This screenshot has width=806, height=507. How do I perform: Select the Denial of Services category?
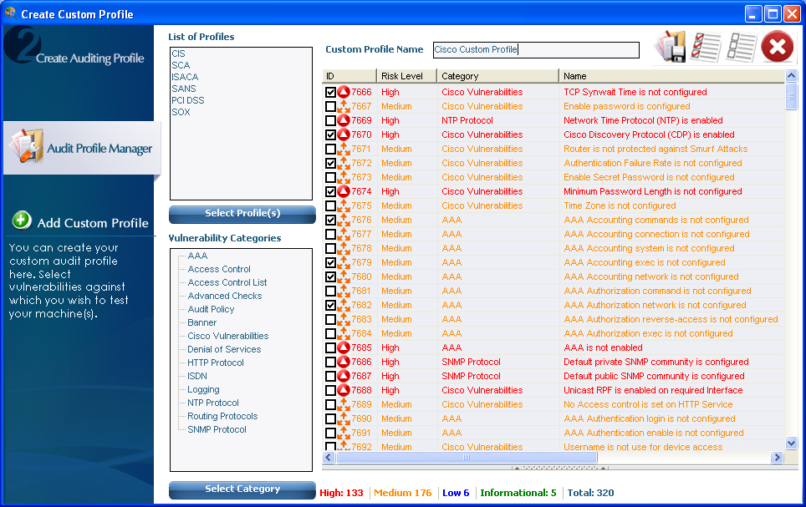click(224, 349)
